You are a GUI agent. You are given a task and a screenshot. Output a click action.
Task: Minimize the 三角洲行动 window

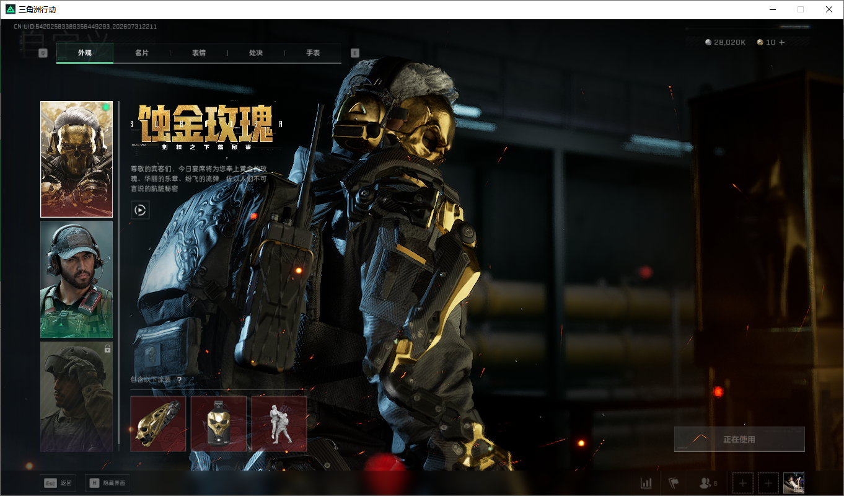click(x=772, y=9)
